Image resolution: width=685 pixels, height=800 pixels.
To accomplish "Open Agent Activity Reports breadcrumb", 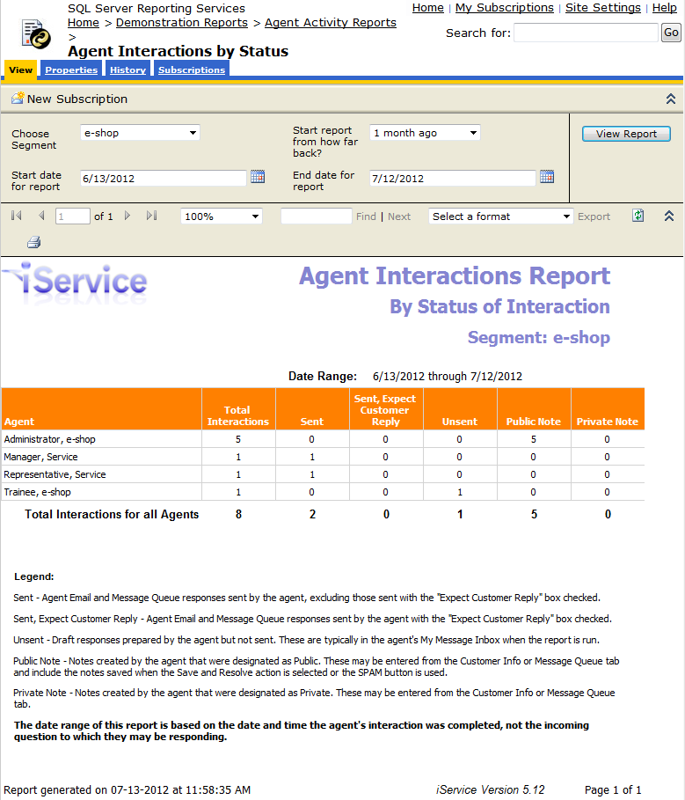I will click(331, 23).
